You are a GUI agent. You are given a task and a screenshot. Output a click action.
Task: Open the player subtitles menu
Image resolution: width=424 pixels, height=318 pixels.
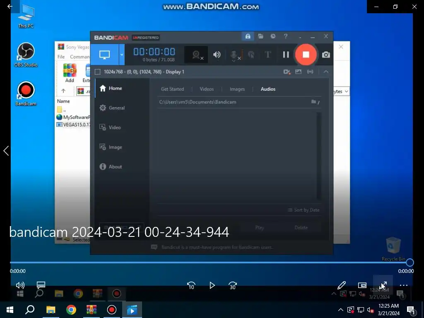point(41,285)
